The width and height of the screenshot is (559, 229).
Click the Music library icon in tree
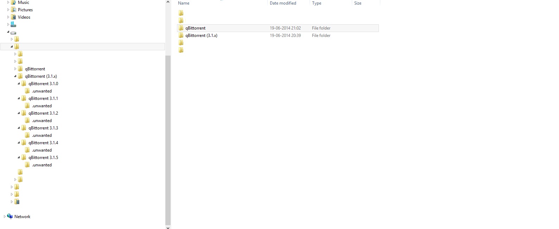(13, 2)
